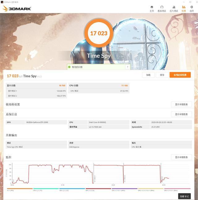Click the SSE3Approx type value
Viewport: 198px width, 200px height.
coord(74,147)
